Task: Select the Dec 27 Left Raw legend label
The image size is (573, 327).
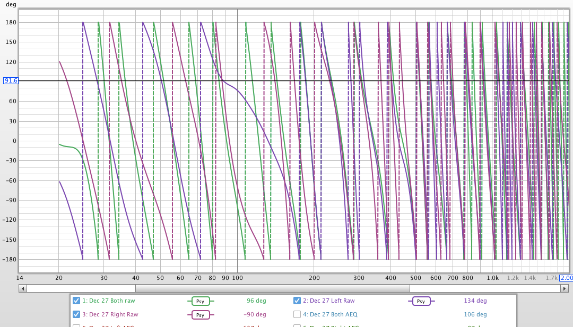Action: click(328, 301)
